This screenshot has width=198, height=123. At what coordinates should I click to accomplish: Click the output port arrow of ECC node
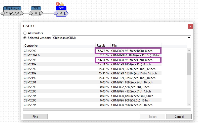tap(66, 13)
